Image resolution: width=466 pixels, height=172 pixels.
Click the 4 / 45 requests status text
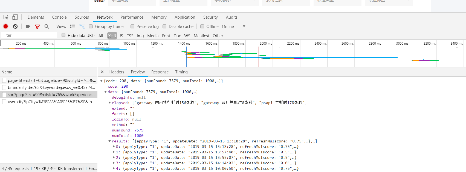coord(15,169)
